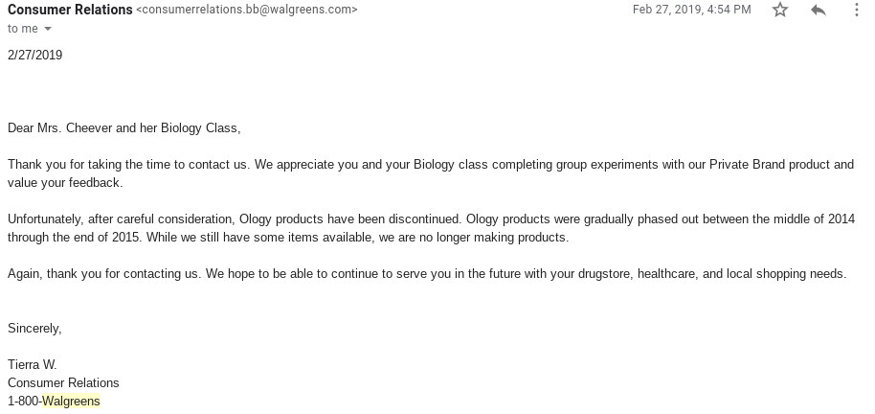The height and width of the screenshot is (414, 875).
Task: Open the three-dot More options menu
Action: [857, 10]
